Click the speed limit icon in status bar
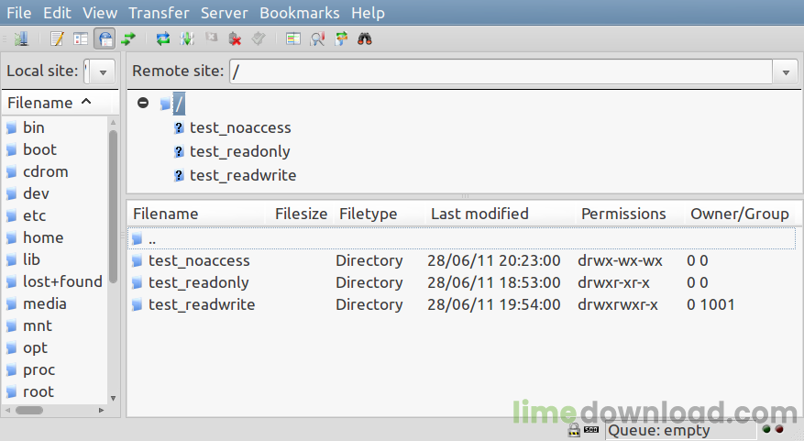This screenshot has height=441, width=804. (591, 430)
